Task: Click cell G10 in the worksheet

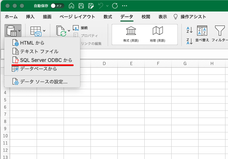Action: [x=185, y=136]
